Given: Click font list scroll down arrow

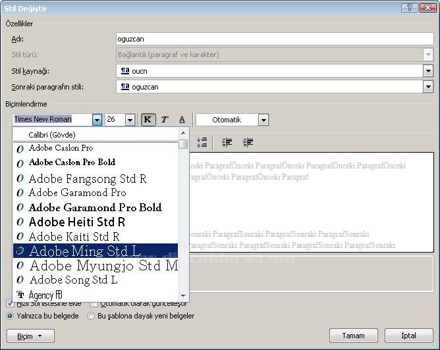Looking at the screenshot, I should [x=183, y=296].
